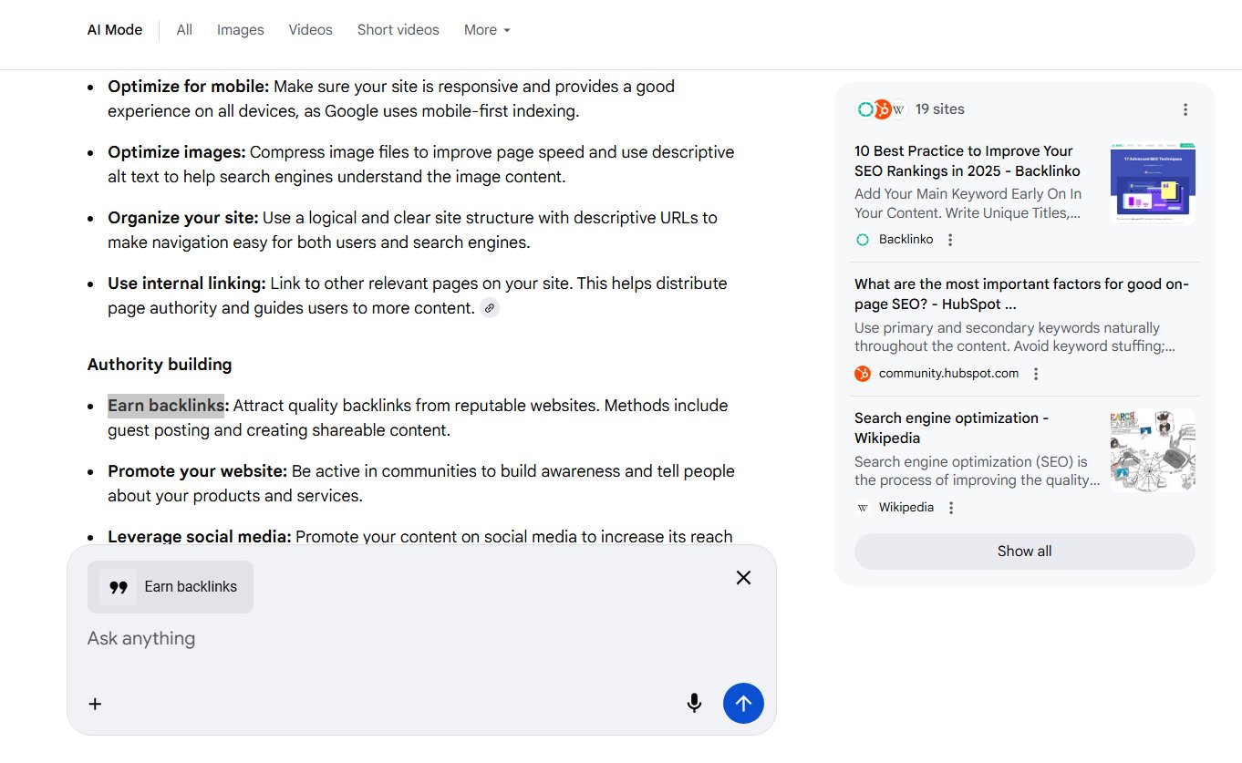
Task: Expand the More dropdown in search tabs
Action: 487,30
